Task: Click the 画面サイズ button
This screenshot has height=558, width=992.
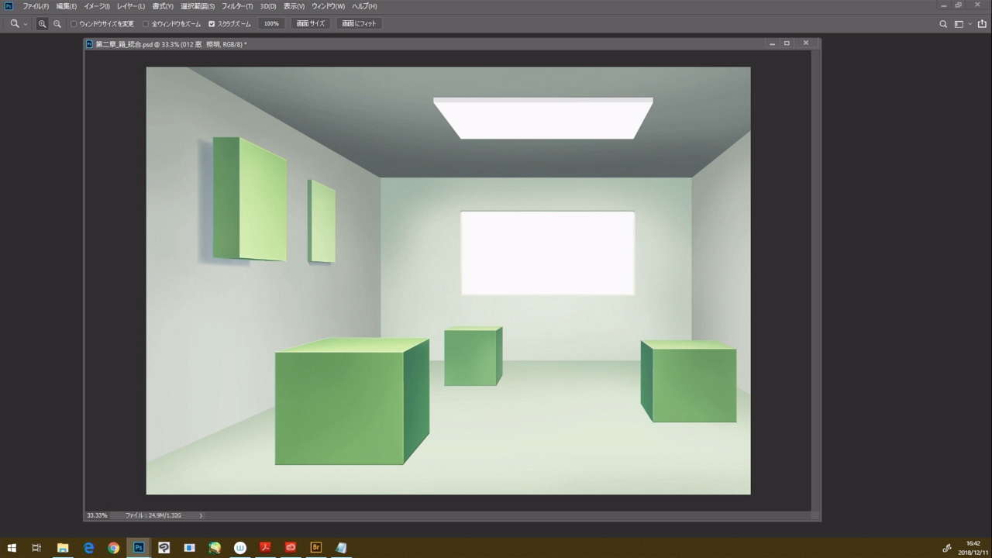Action: pos(311,24)
